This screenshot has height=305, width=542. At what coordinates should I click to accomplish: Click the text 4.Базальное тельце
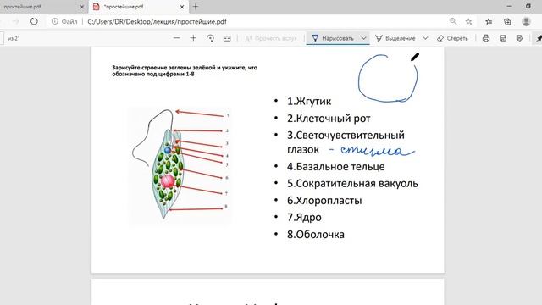[x=335, y=166]
